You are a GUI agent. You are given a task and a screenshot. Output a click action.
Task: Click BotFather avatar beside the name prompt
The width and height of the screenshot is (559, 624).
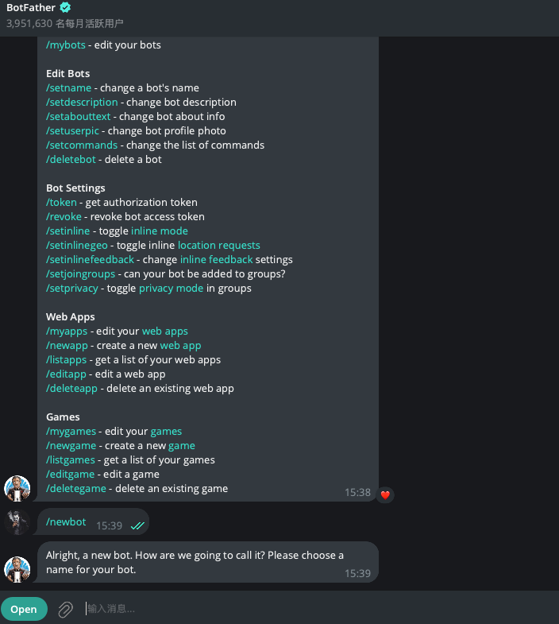(x=17, y=569)
